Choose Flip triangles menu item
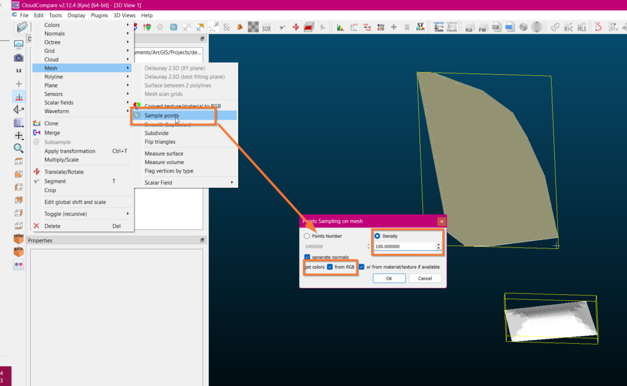 point(185,142)
